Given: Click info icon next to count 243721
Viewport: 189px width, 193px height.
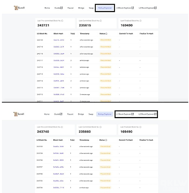Looking at the screenshot, I should pos(62,21).
